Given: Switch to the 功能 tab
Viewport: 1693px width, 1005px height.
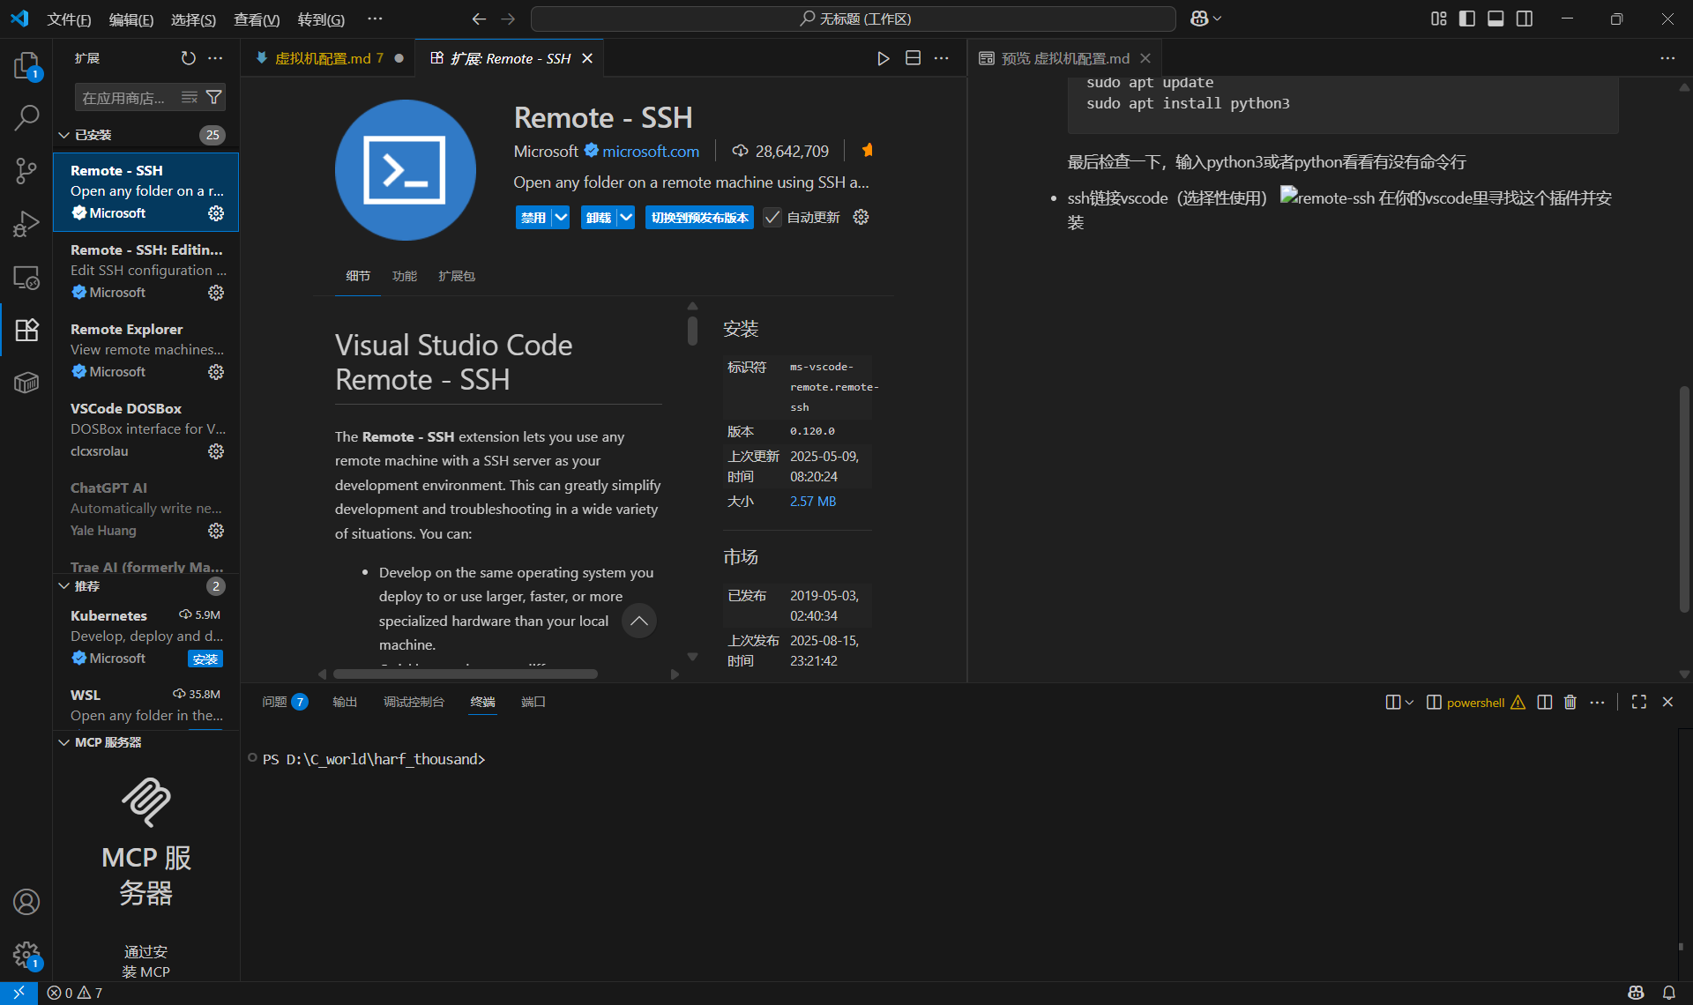Looking at the screenshot, I should [x=404, y=276].
